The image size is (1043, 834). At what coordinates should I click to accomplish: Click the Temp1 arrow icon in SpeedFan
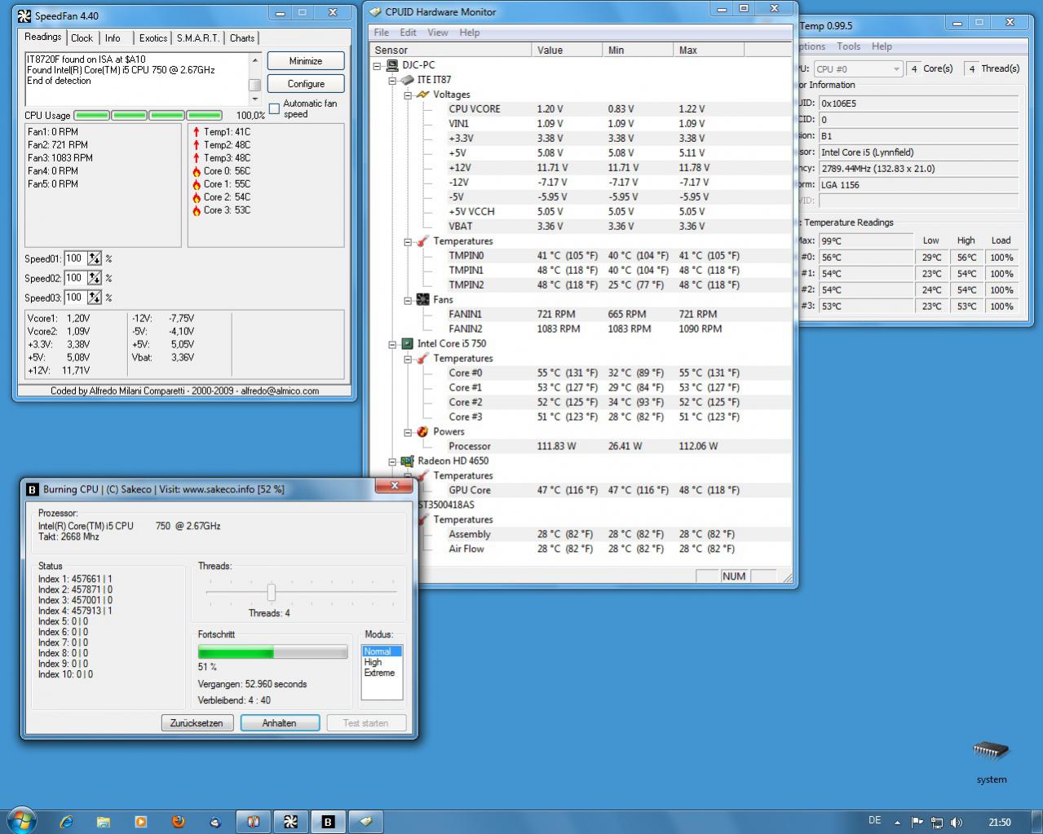coord(197,132)
